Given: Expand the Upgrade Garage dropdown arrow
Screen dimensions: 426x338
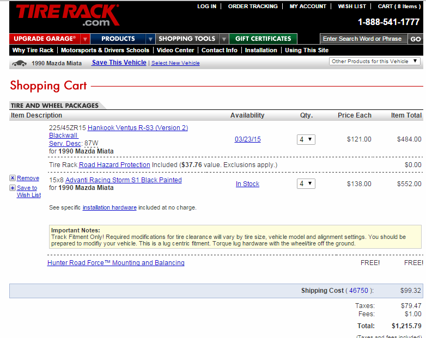Looking at the screenshot, I should pyautogui.click(x=85, y=39).
